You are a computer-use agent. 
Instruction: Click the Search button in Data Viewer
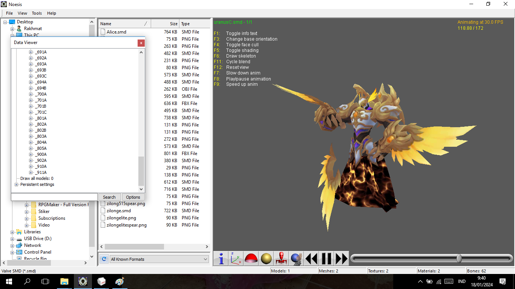click(x=109, y=197)
